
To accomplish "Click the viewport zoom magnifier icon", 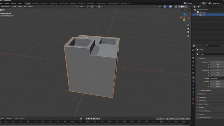I will tap(188, 25).
